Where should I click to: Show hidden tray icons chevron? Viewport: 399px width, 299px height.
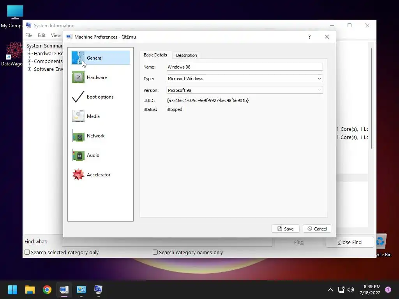(x=330, y=289)
